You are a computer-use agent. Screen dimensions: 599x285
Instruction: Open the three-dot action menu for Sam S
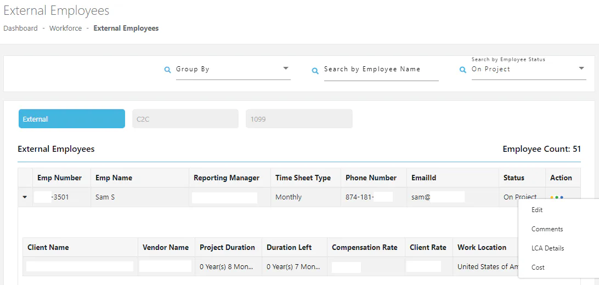pos(557,197)
